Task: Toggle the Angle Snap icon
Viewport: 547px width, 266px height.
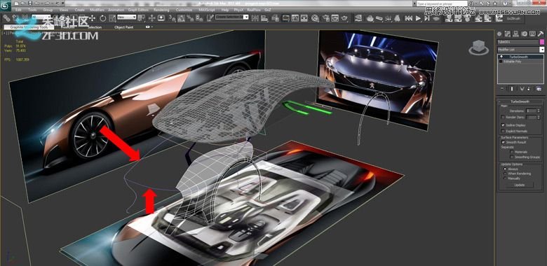Action: point(181,17)
